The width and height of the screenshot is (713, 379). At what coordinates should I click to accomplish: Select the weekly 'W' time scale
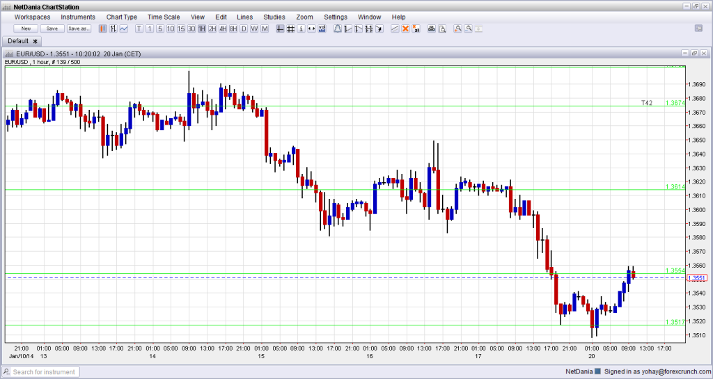254,29
